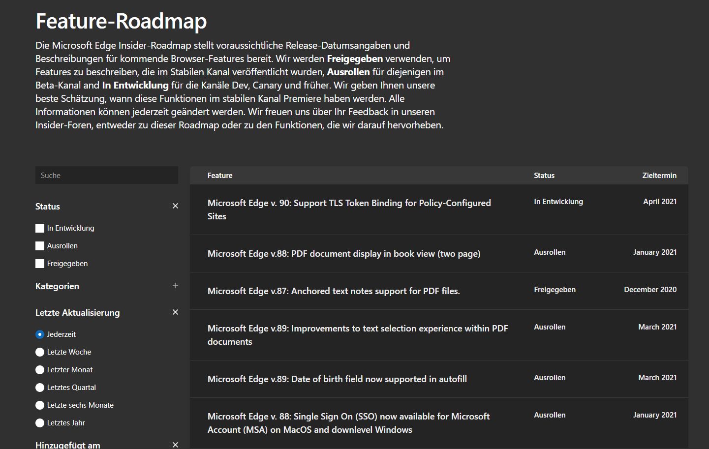Click the Letzte Aktualisierung filter heading
The width and height of the screenshot is (709, 449).
tap(78, 313)
